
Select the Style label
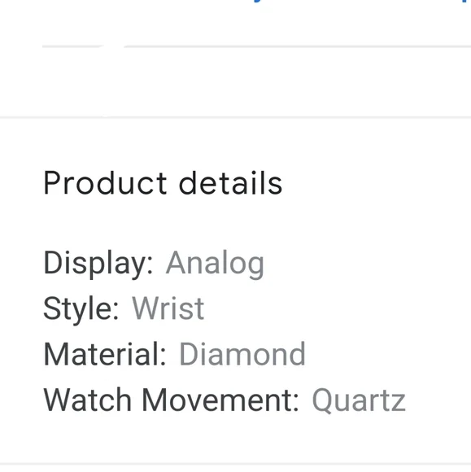(81, 309)
